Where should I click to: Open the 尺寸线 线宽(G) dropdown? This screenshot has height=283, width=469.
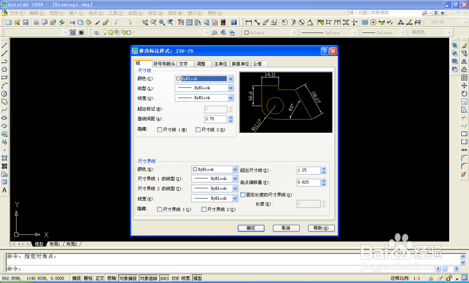tap(204, 98)
